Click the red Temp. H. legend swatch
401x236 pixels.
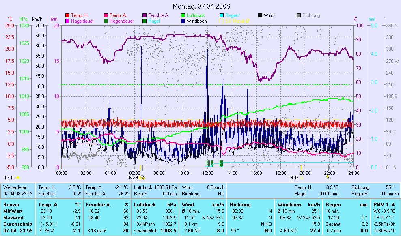click(67, 15)
